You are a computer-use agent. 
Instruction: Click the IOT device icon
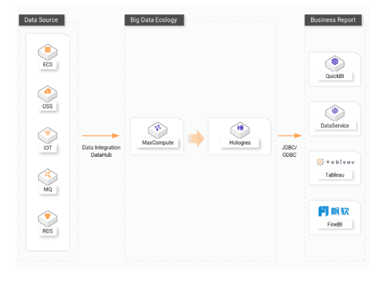(x=48, y=134)
